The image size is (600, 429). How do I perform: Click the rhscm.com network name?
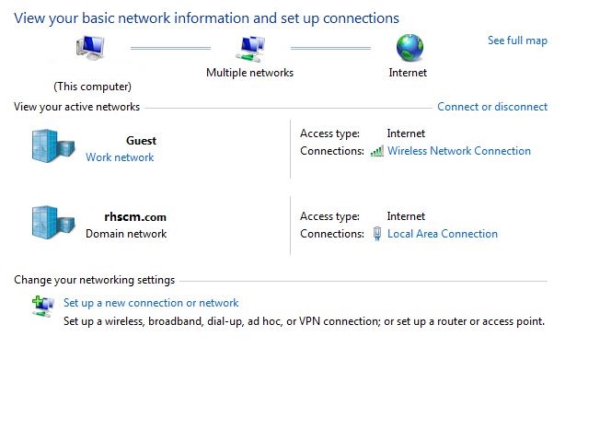135,217
